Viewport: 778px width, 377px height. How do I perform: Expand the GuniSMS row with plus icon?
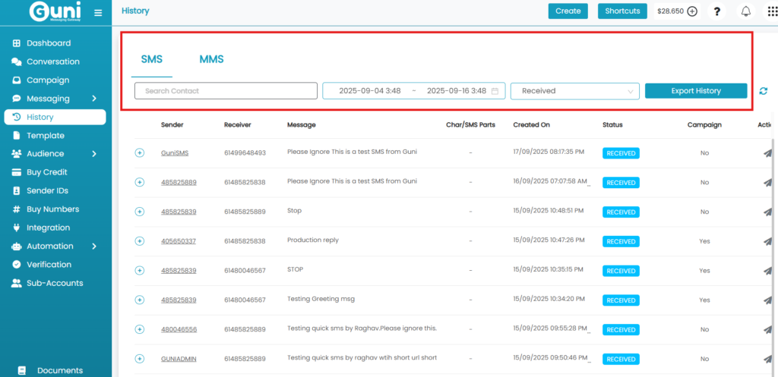[140, 152]
